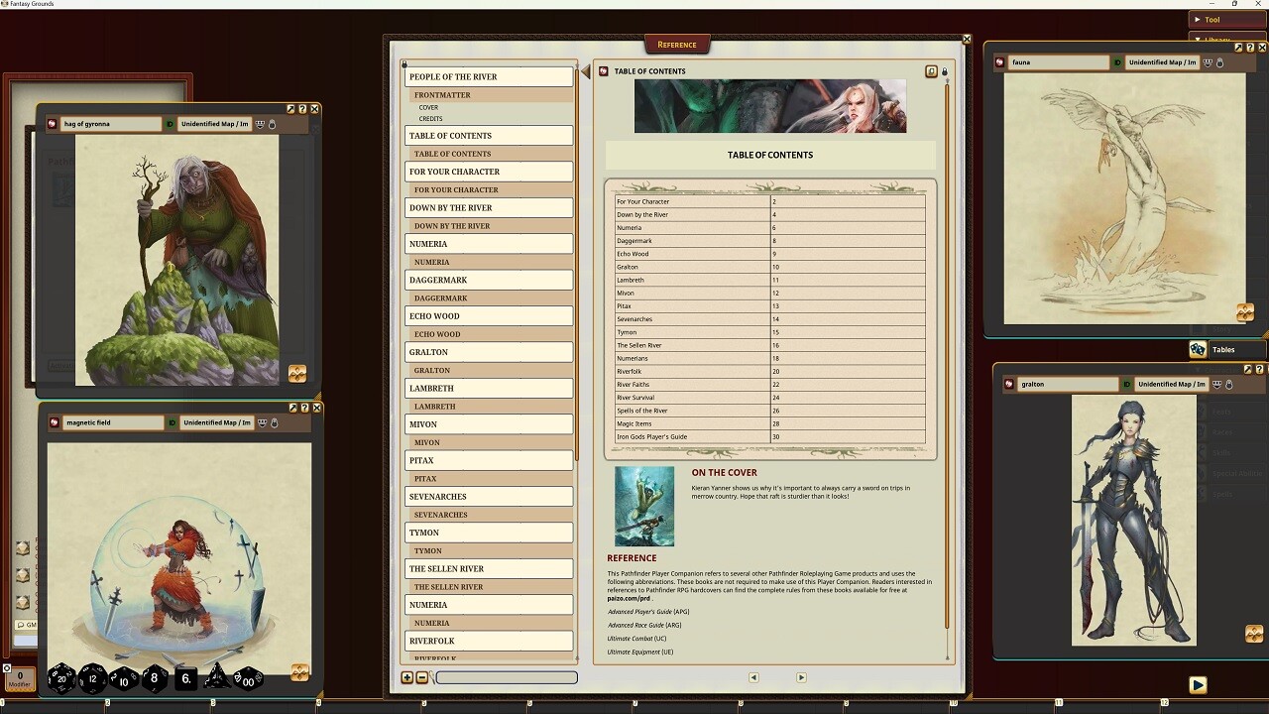The height and width of the screenshot is (714, 1269).
Task: Click the Reference tab atop the book window
Action: click(677, 44)
